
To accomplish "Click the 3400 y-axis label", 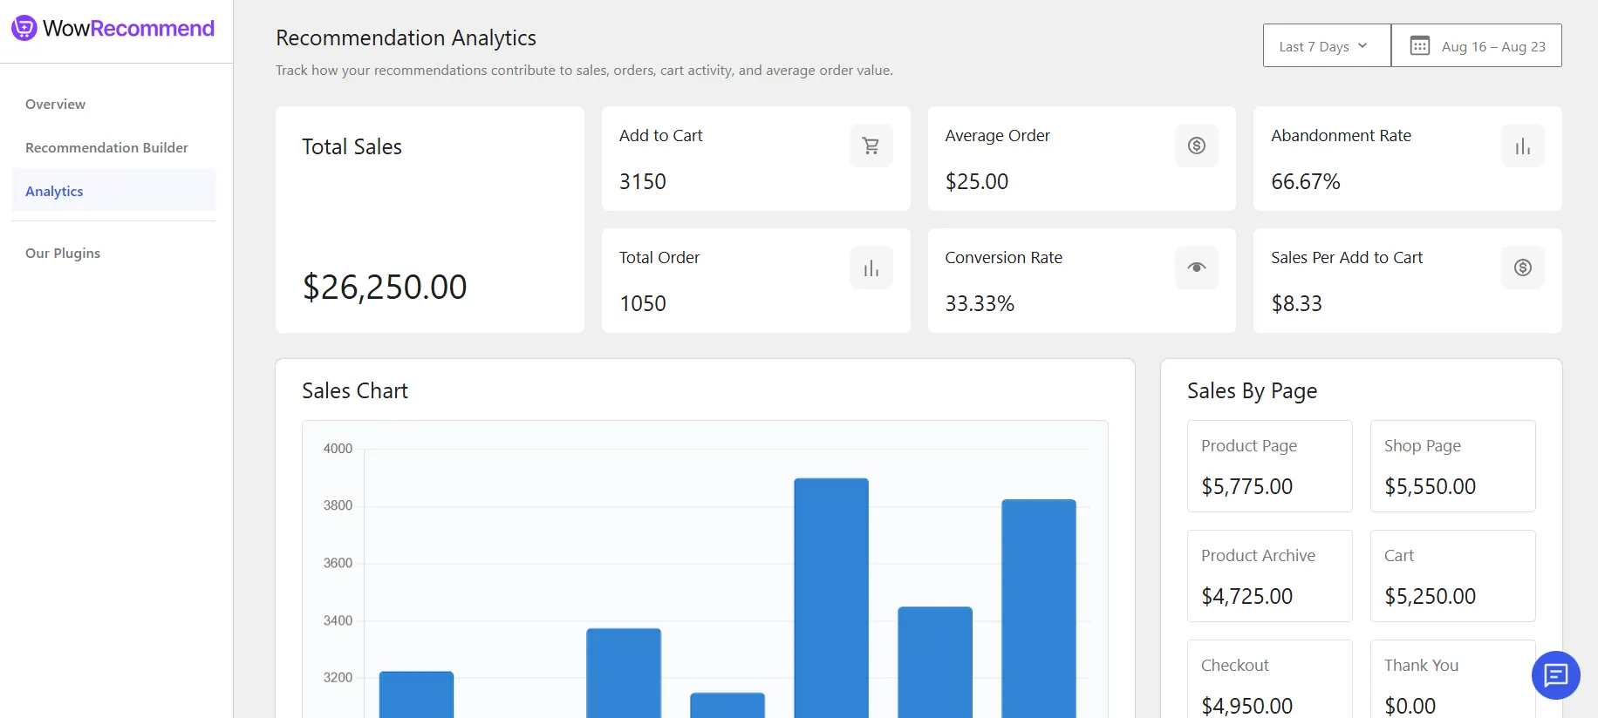I will (x=338, y=620).
